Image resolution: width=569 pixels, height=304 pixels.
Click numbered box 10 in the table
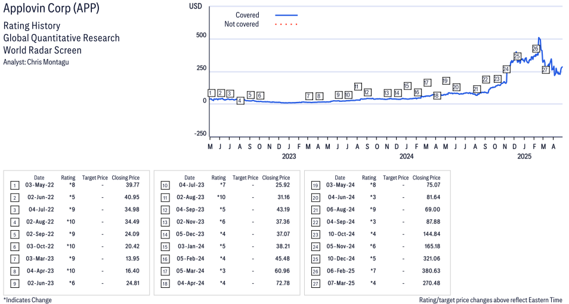[165, 186]
